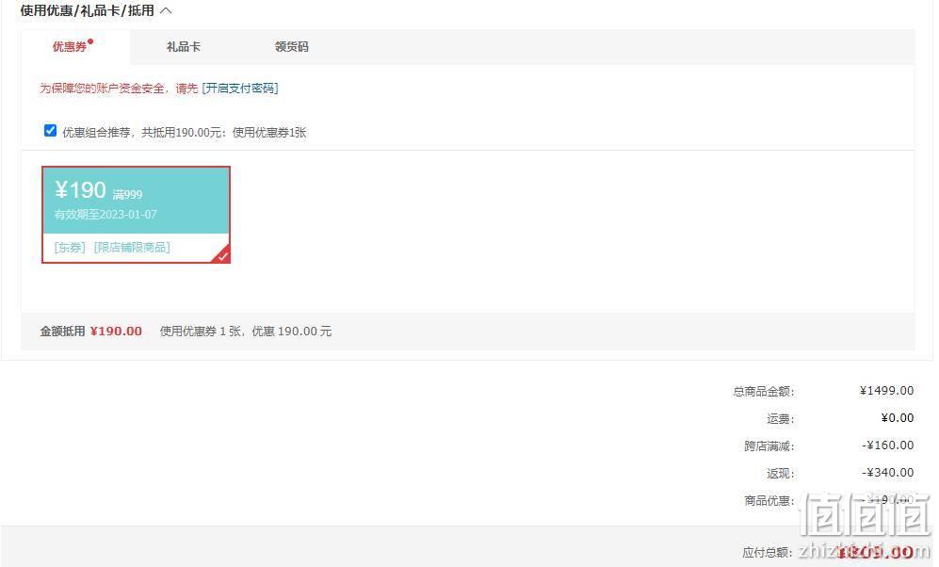Click the 运费 ¥0.00 value
Viewport: 939px width, 567px height.
[x=897, y=418]
